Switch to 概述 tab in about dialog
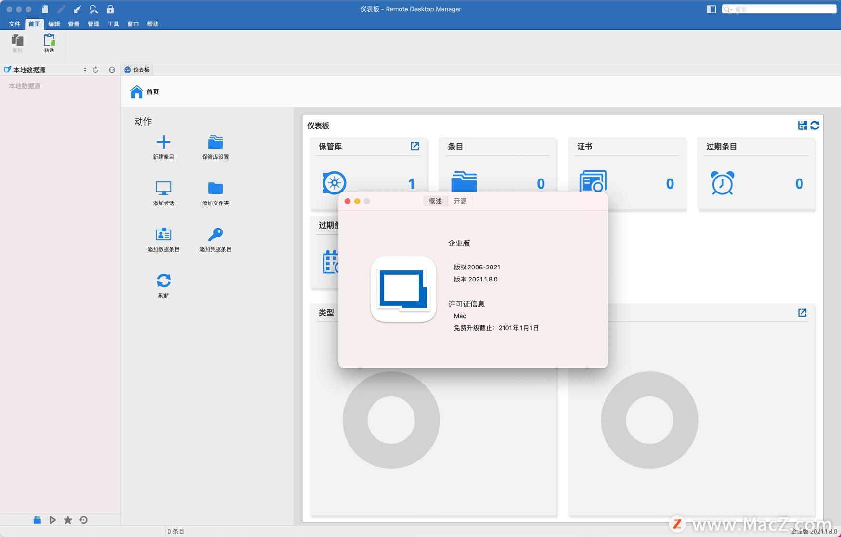The width and height of the screenshot is (841, 537). (435, 201)
